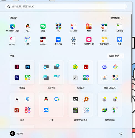The width and height of the screenshot is (135, 138).
Task: Open QQ in 社交 category
Action: [46, 99]
